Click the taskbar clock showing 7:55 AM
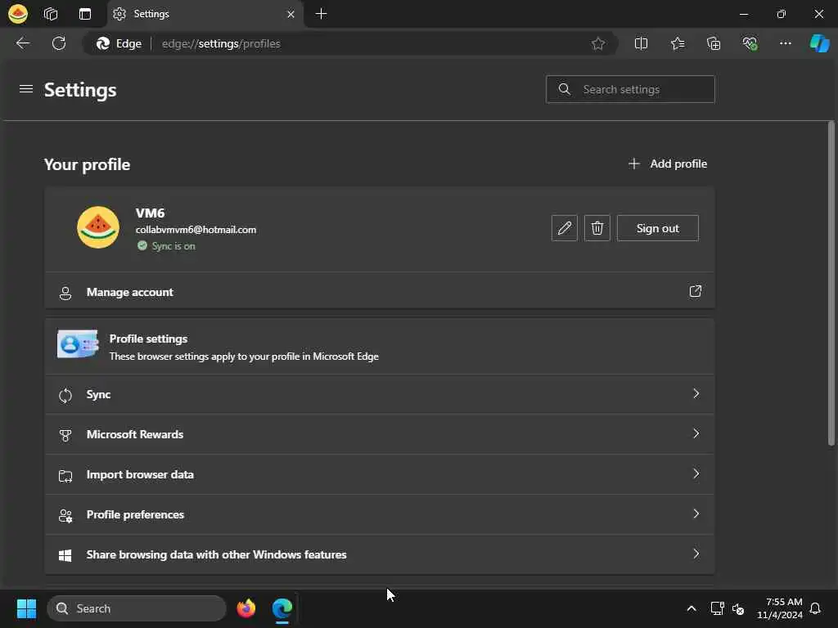This screenshot has width=838, height=628. 779,608
